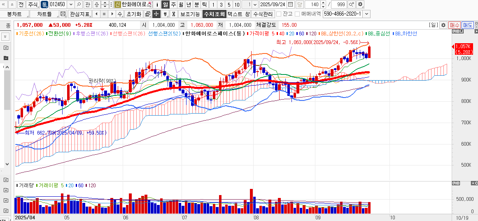Enable the 잔고 checkbox
The image size is (478, 221).
(x=279, y=14)
